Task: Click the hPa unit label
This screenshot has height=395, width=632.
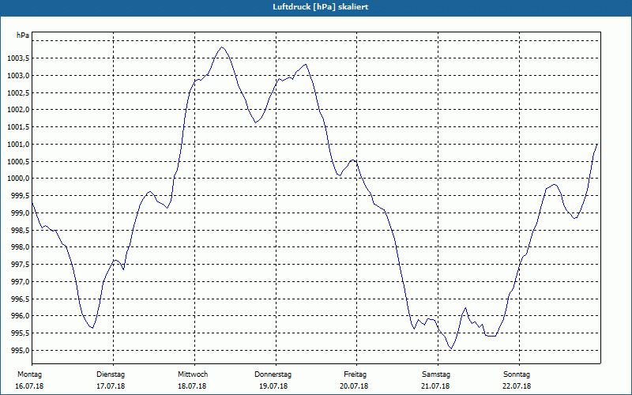Action: point(23,36)
